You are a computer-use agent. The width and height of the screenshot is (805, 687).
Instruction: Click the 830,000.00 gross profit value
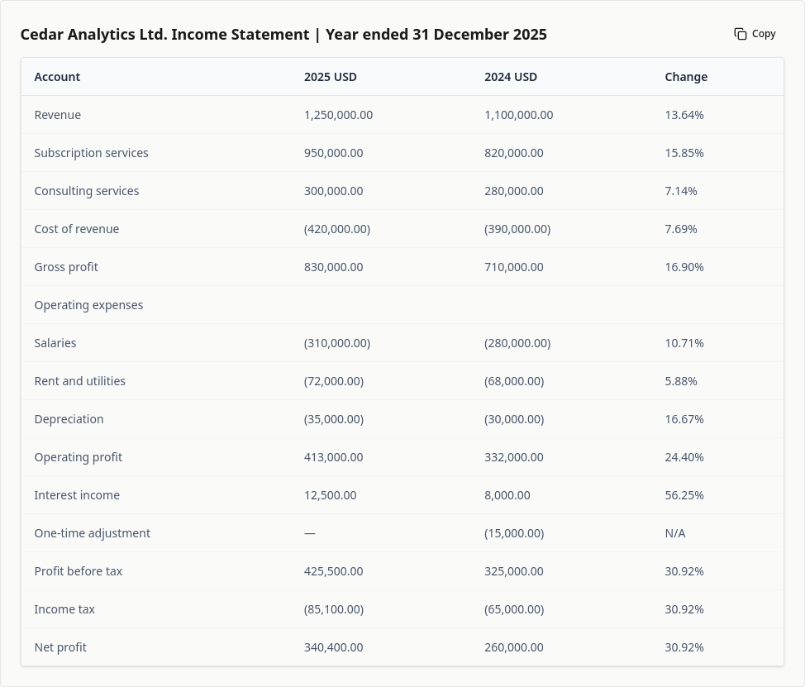[x=333, y=267]
